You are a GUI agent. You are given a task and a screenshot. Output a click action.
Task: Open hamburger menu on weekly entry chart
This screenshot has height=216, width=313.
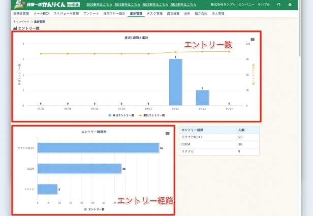tap(253, 39)
